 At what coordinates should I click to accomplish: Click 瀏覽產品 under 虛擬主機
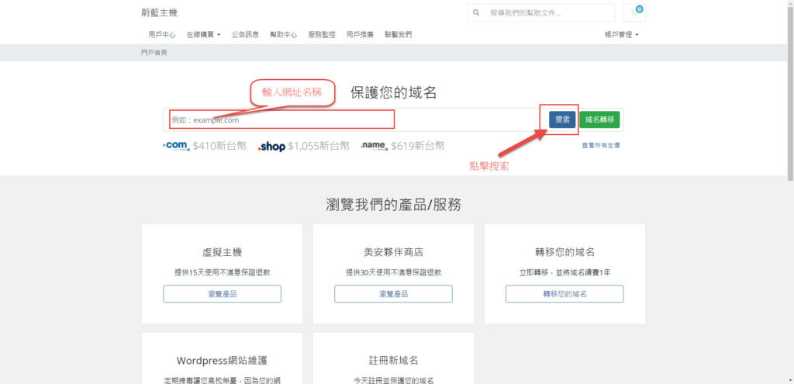click(x=222, y=294)
